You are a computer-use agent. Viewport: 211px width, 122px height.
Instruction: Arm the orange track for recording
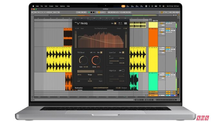pos(174,29)
